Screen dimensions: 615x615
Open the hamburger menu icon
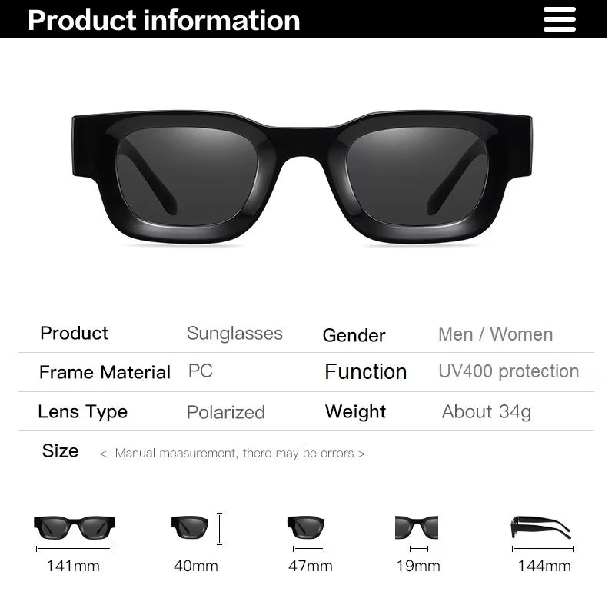pos(560,19)
